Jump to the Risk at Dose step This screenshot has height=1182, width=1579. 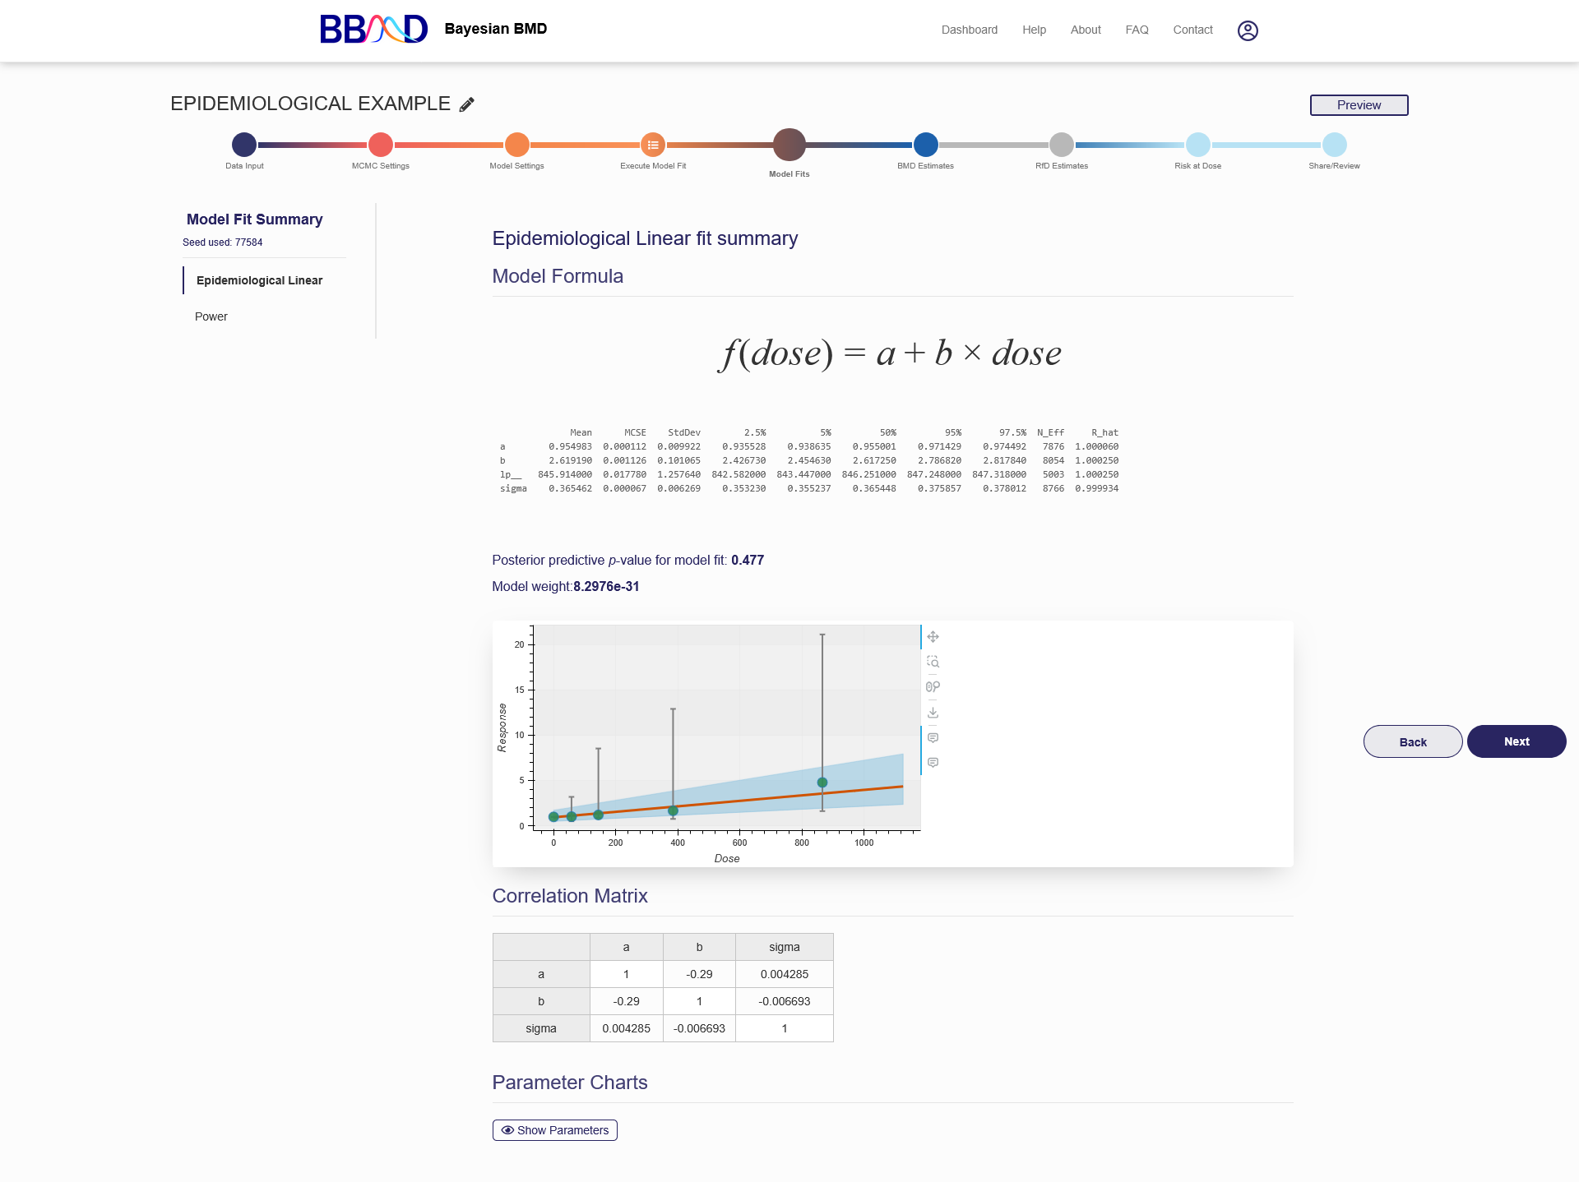[x=1197, y=145]
